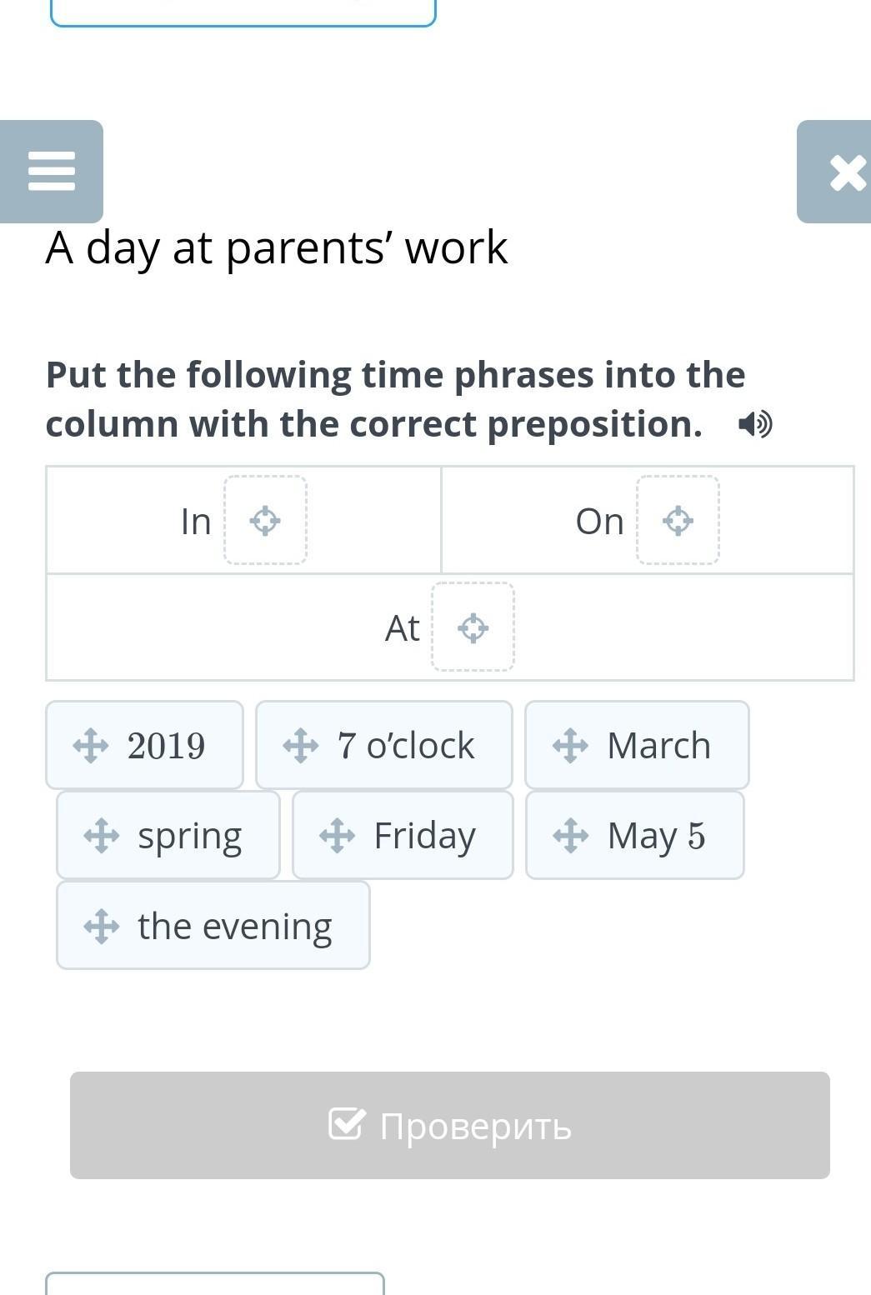Click the move handle on 2019
871x1295 pixels.
pyautogui.click(x=90, y=746)
